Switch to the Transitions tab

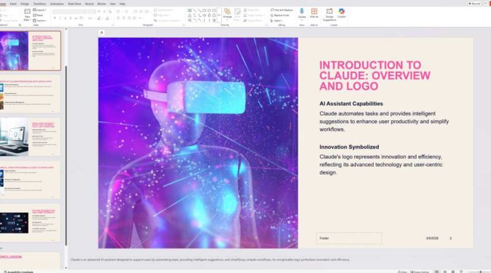(39, 4)
